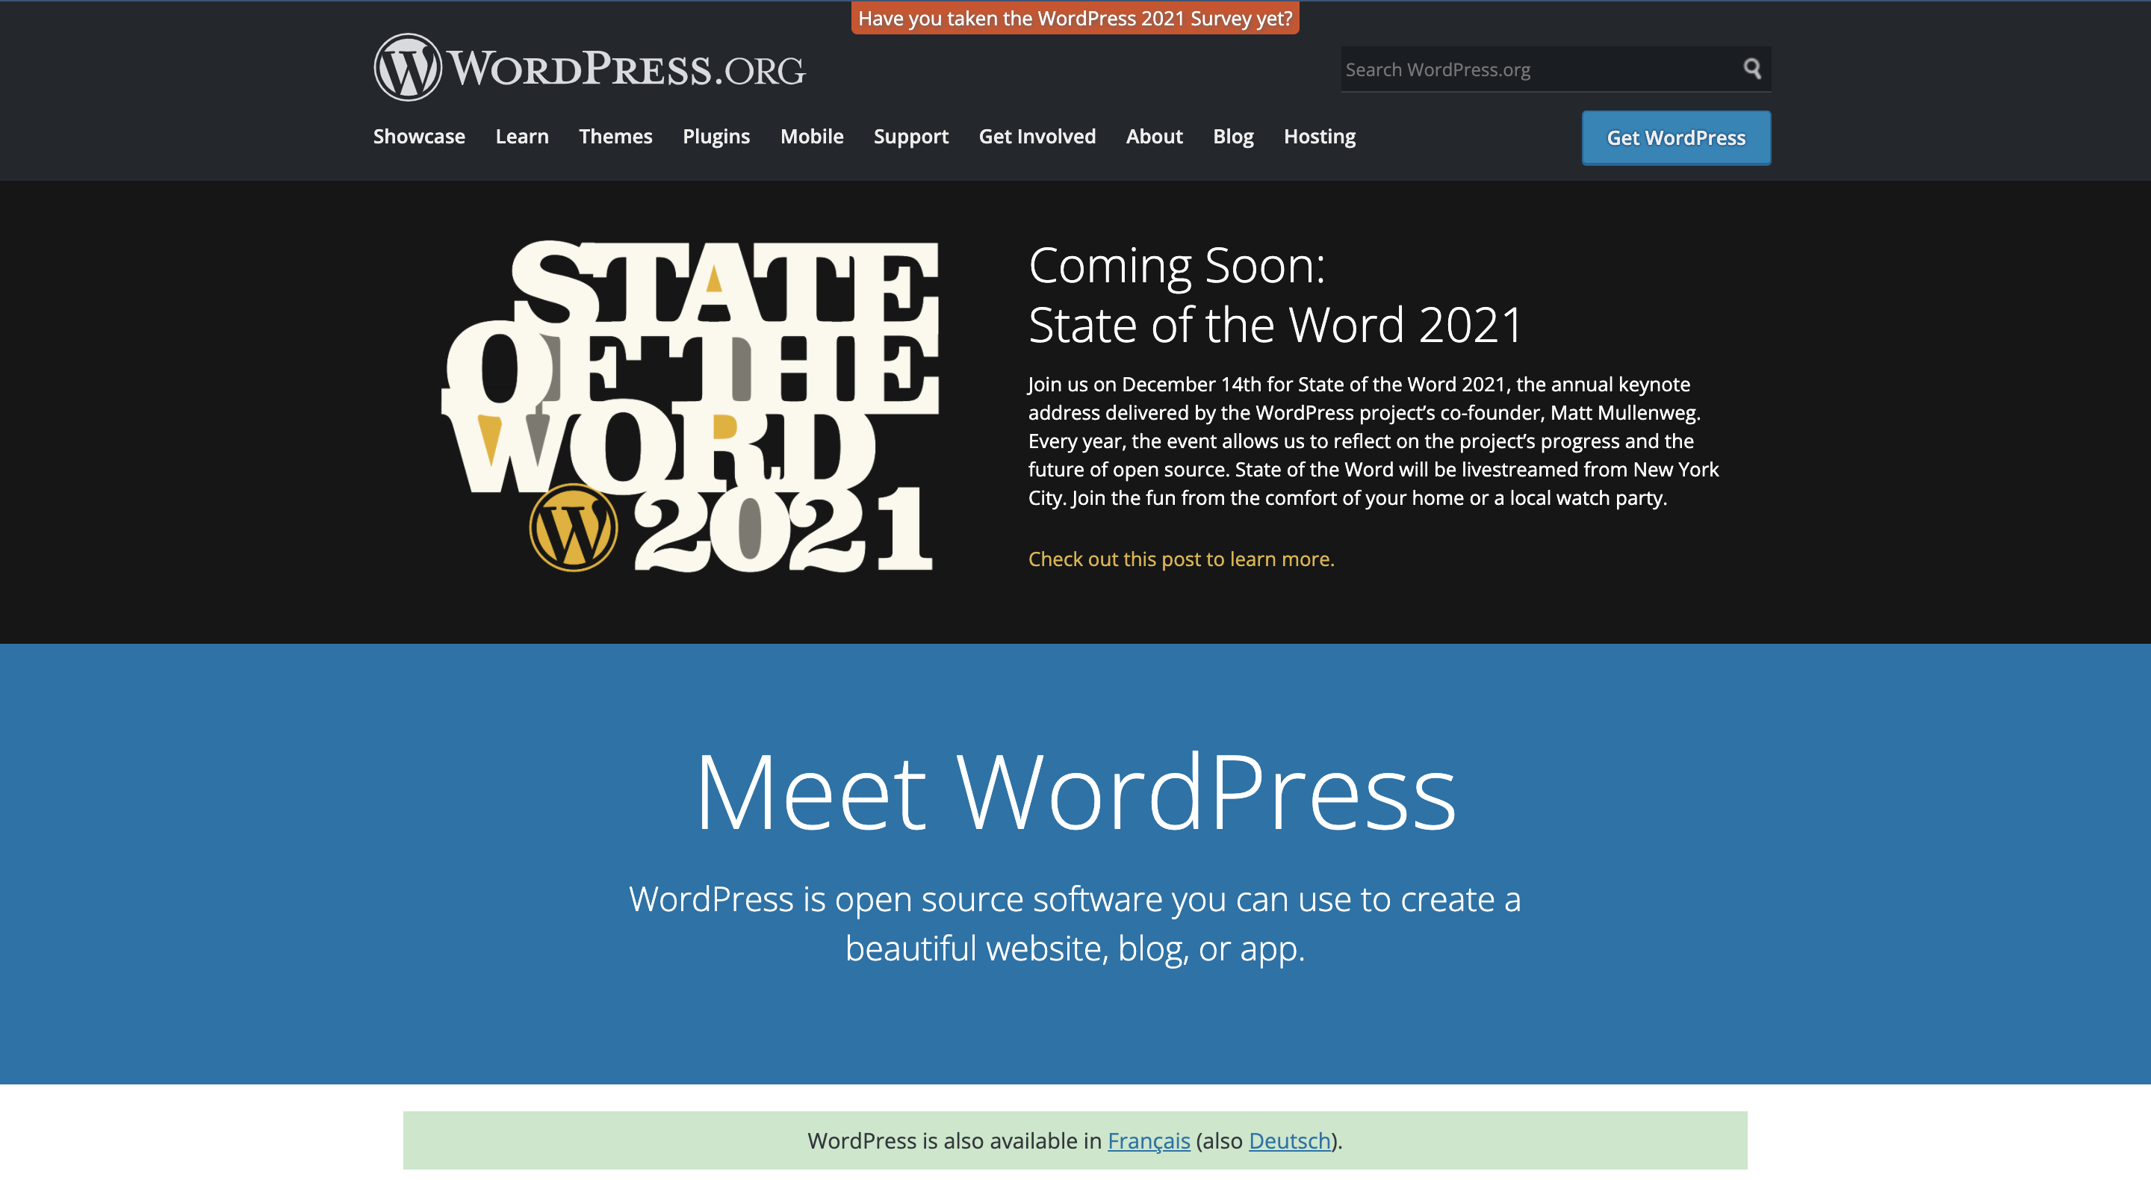
Task: Click the gold WordPress badge in banner
Action: tap(574, 528)
